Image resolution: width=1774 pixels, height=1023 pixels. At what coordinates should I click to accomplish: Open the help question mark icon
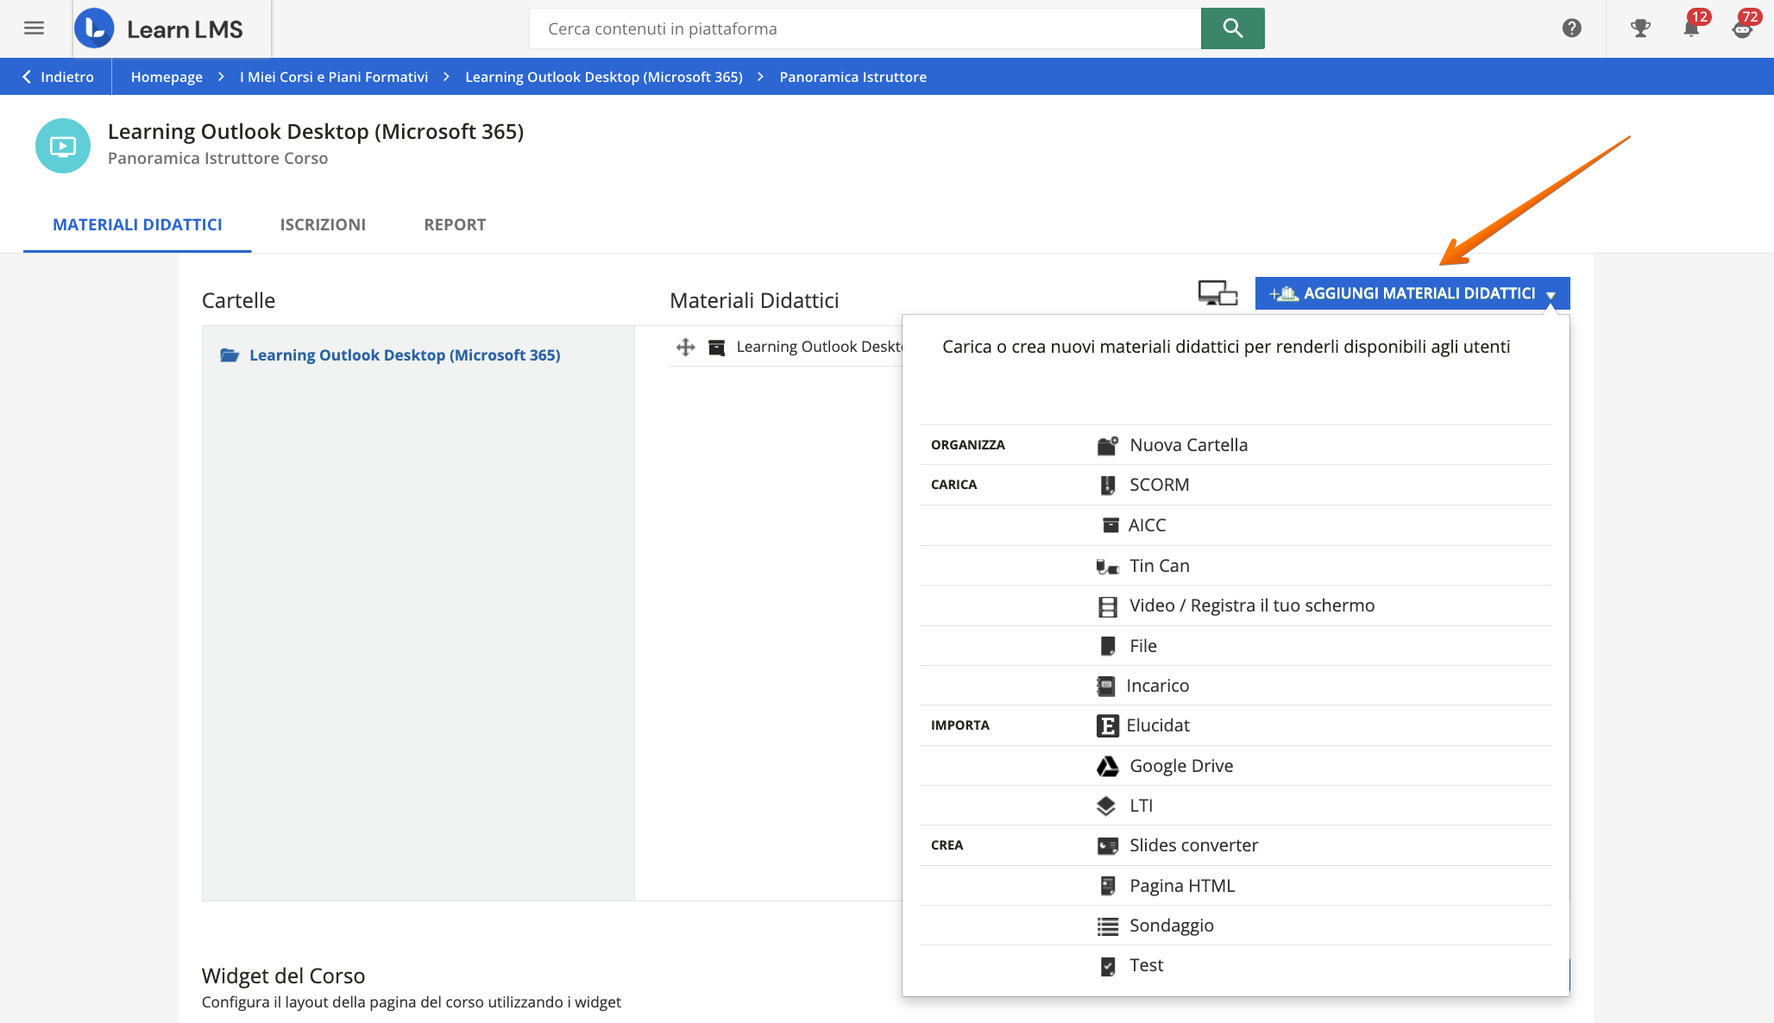pos(1572,28)
